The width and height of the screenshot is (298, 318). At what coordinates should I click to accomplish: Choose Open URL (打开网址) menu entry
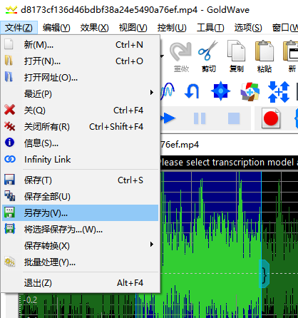[80, 77]
